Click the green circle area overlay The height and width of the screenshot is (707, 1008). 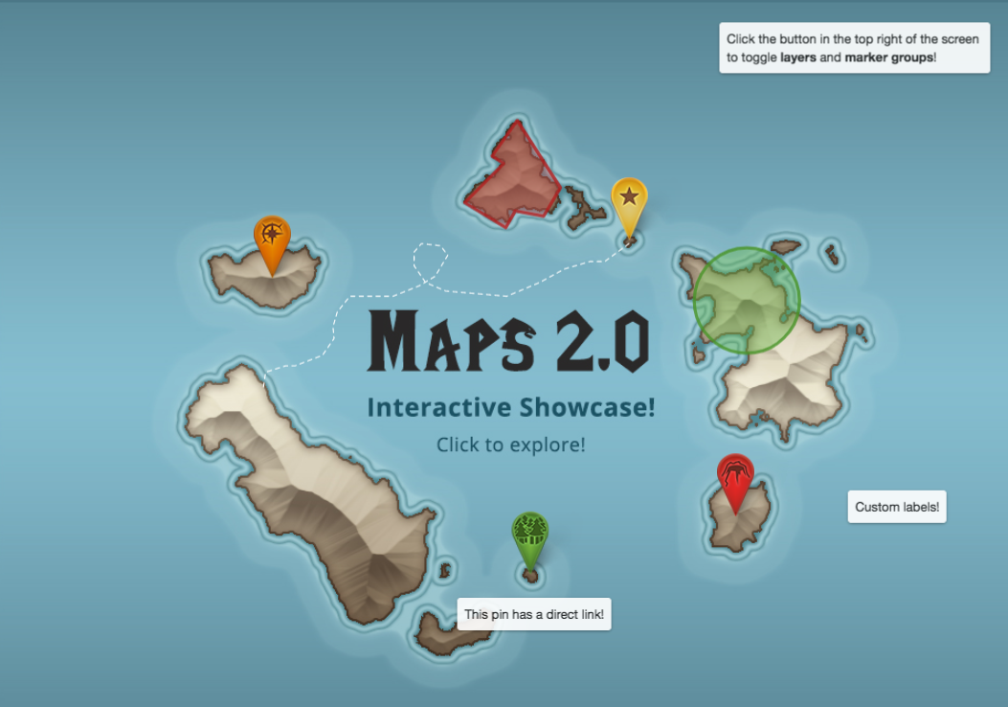(x=747, y=300)
